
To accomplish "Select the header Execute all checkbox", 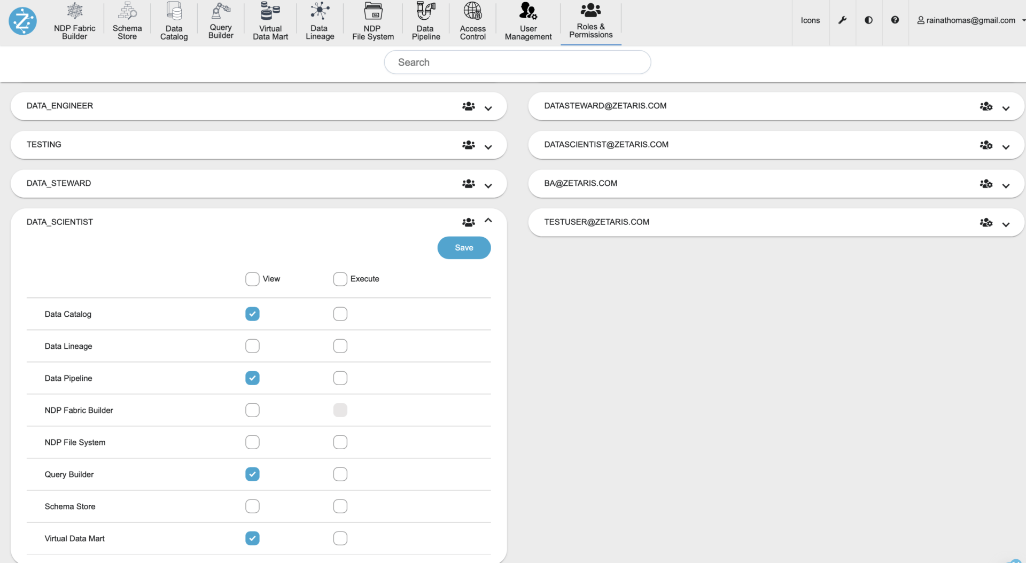I will [x=340, y=279].
